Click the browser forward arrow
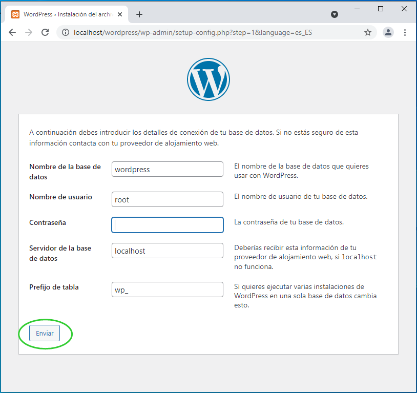 click(29, 32)
